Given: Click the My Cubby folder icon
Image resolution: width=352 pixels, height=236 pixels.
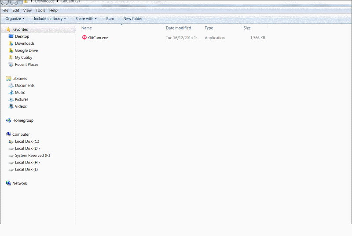Looking at the screenshot, I should pos(11,57).
